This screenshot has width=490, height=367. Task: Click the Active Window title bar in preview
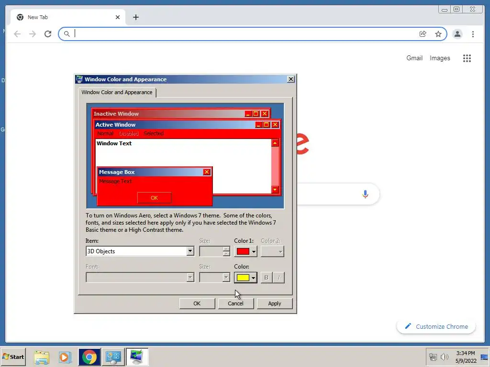pyautogui.click(x=187, y=125)
